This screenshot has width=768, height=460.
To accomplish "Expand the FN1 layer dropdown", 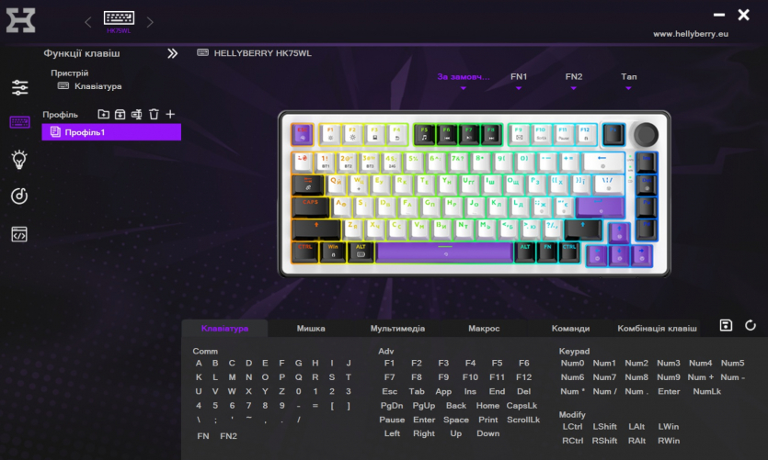I will (519, 82).
